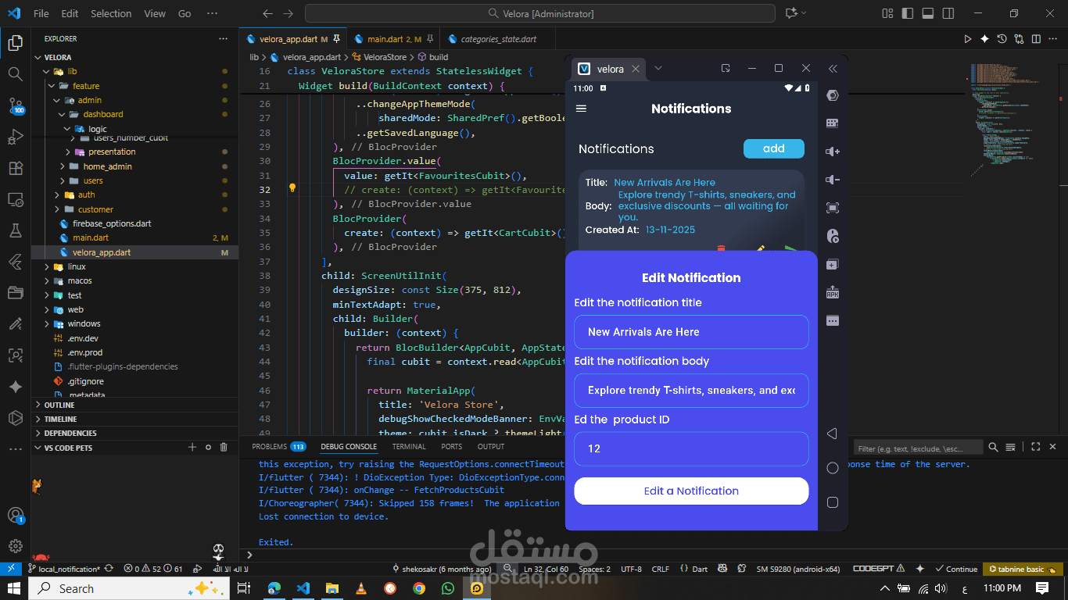This screenshot has width=1068, height=600.
Task: Tap the emulator hamburger menu icon
Action: (x=581, y=109)
